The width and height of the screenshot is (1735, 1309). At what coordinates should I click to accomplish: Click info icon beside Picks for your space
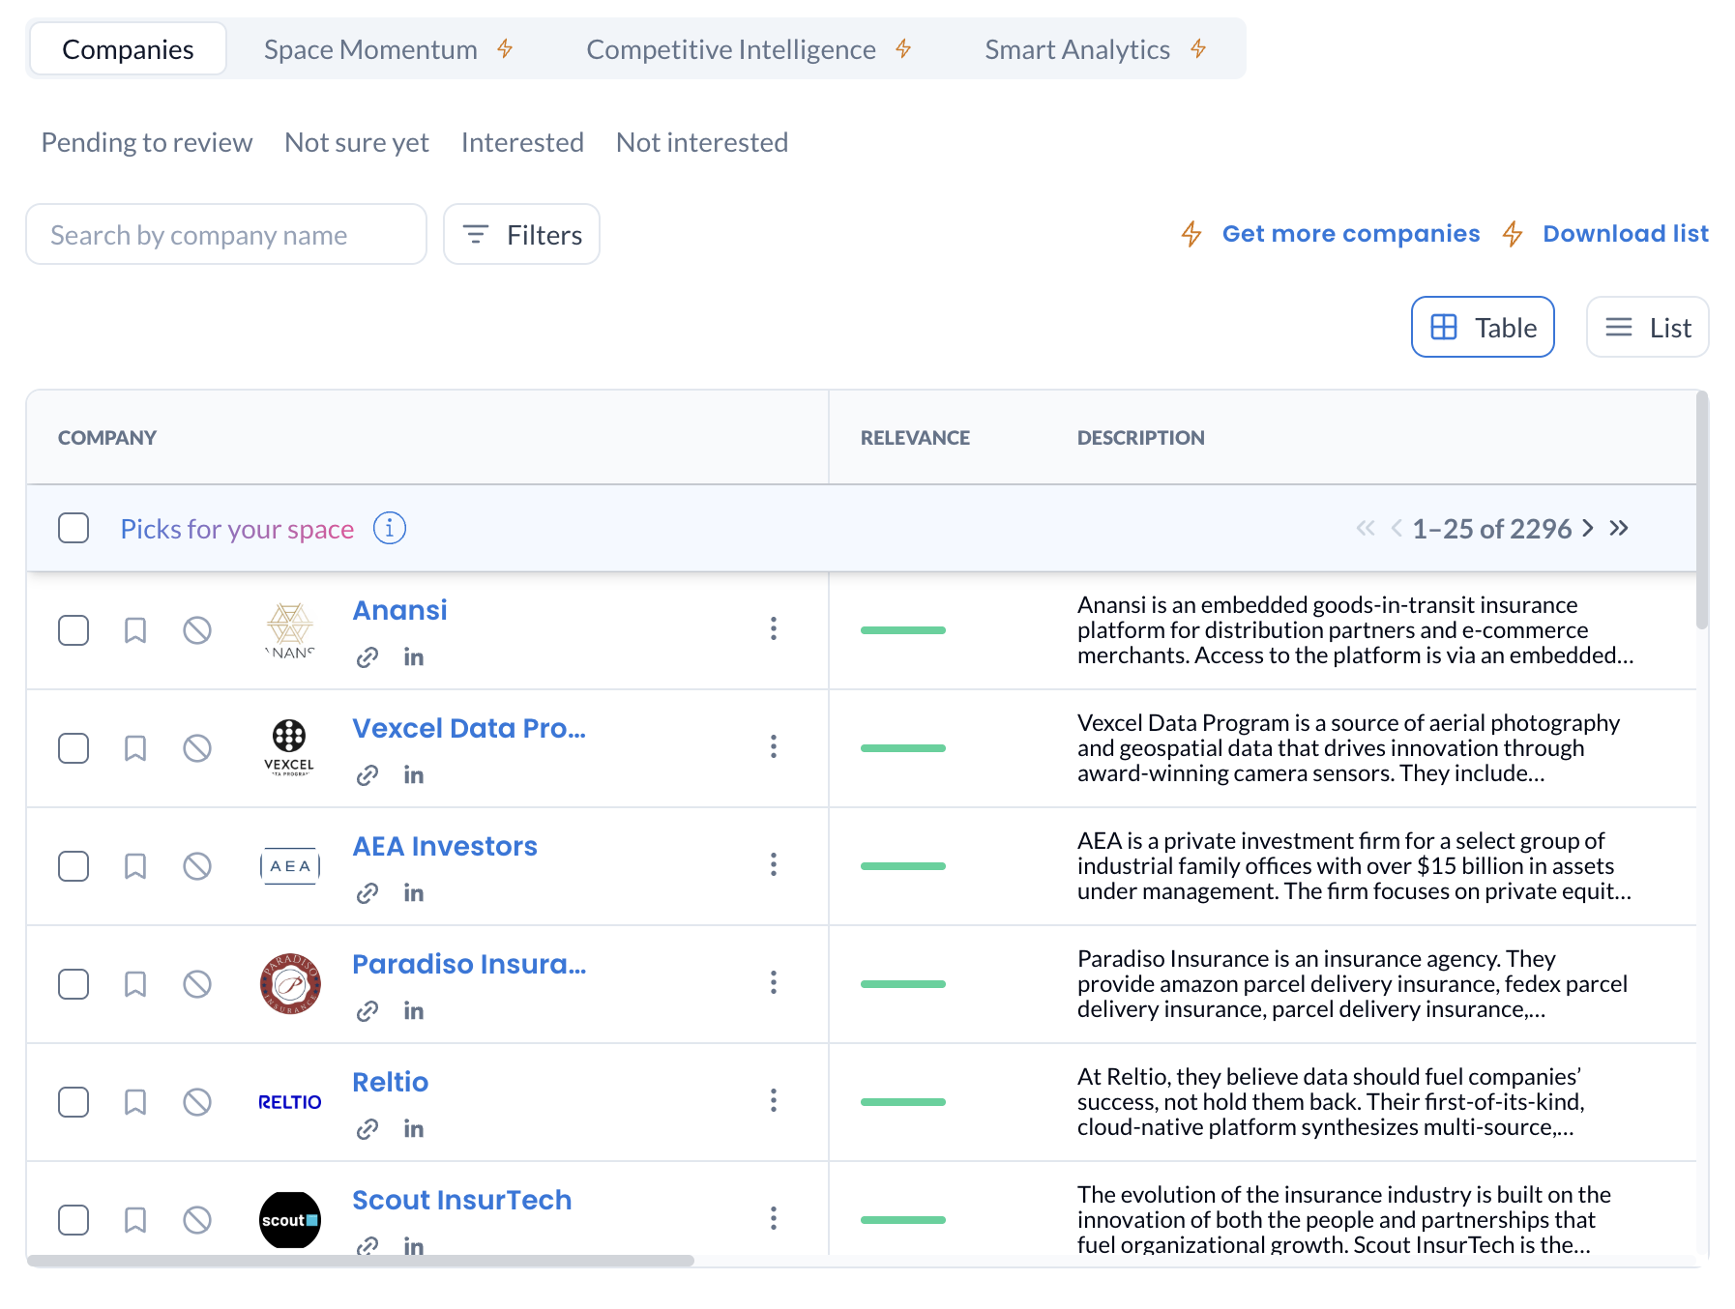(x=390, y=529)
